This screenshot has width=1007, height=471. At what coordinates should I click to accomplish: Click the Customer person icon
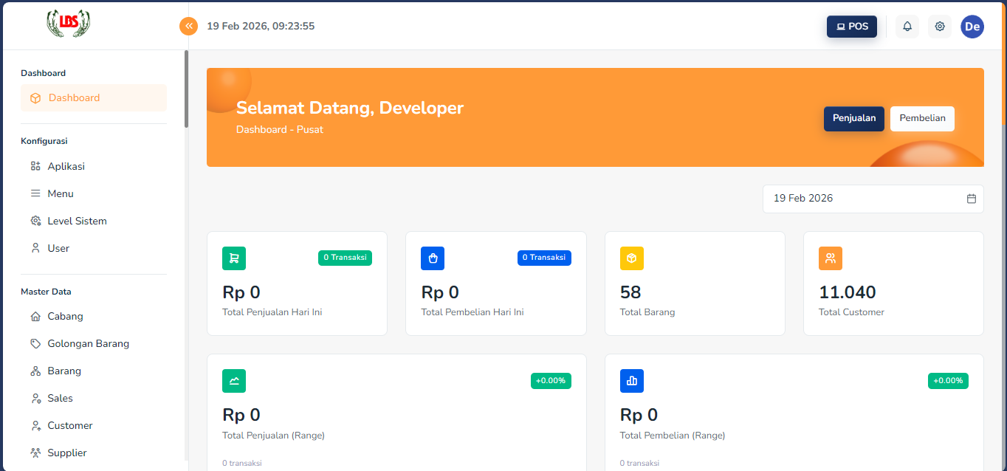tap(35, 425)
